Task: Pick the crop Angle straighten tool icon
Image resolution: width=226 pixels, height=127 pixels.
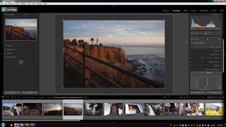Action: [192, 39]
